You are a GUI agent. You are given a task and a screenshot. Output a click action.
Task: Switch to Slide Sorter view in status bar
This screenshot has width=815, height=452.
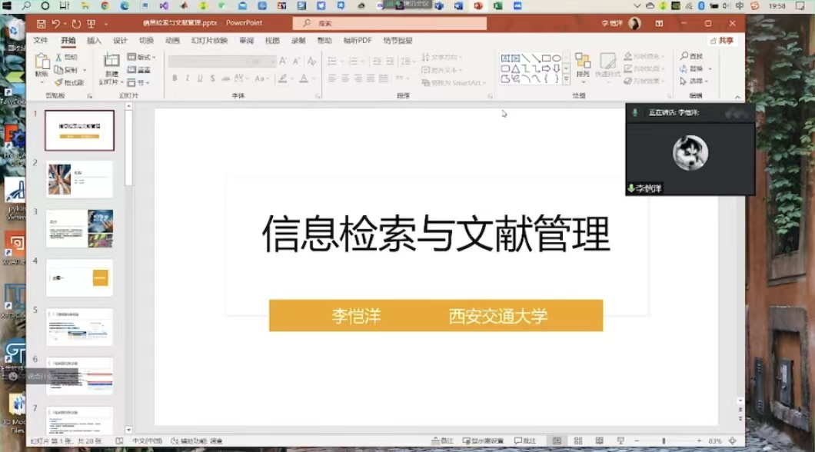(x=578, y=441)
